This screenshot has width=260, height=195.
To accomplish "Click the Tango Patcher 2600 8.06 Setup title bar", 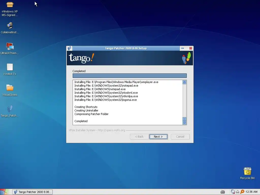I will [x=126, y=48].
